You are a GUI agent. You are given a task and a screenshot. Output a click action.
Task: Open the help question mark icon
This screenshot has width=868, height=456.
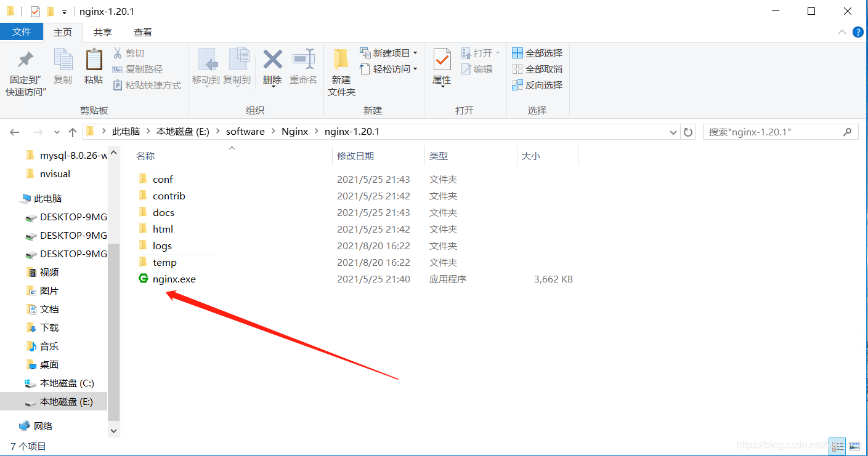coord(858,32)
